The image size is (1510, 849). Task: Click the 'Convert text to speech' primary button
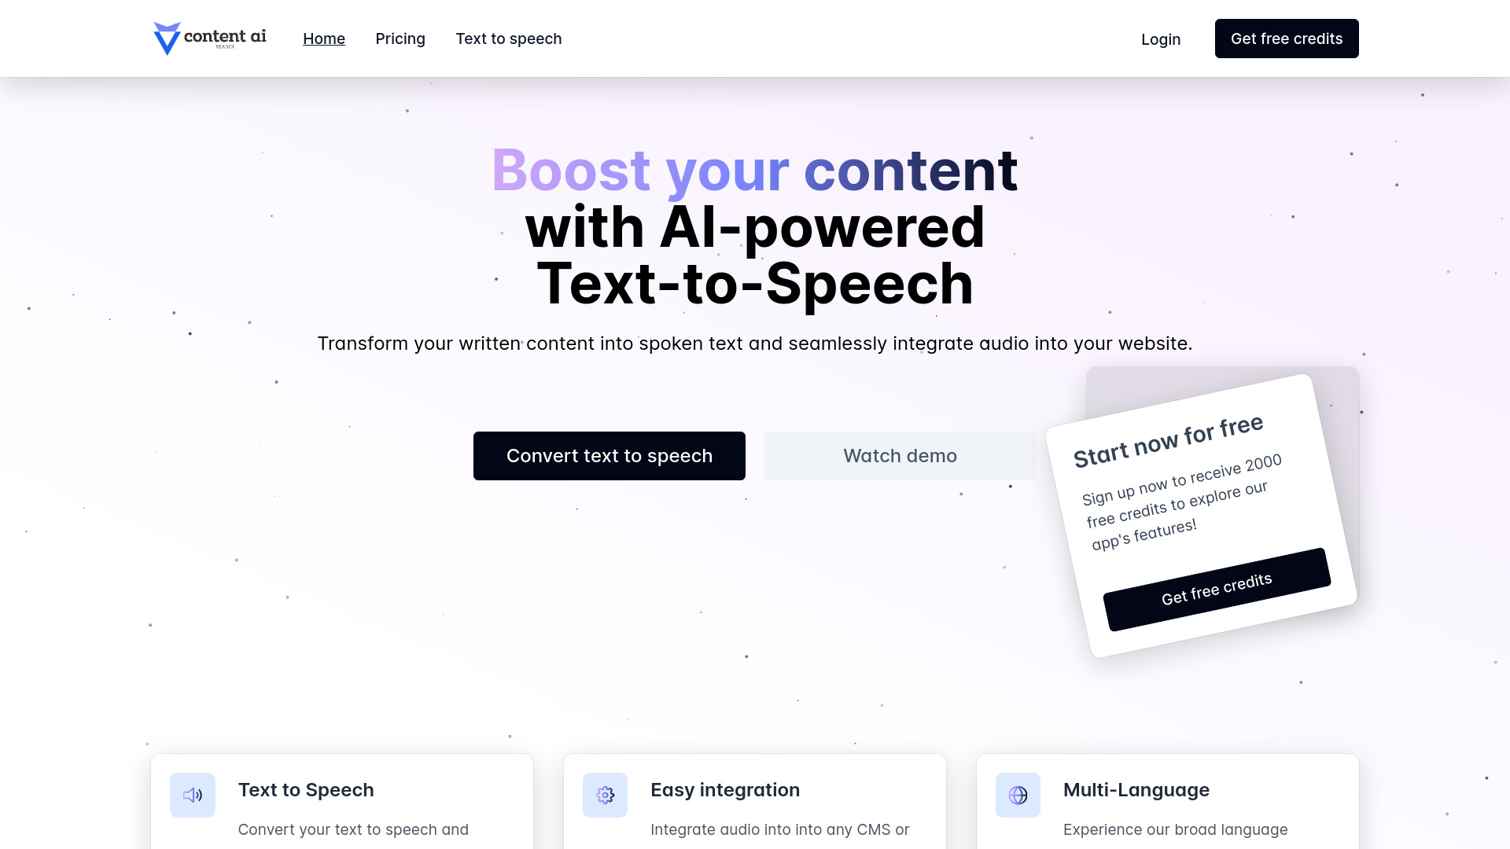[x=609, y=456]
